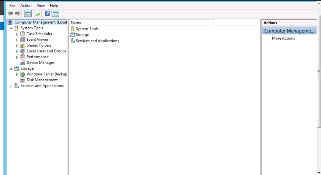Click Services and Applications icon in center list

(x=73, y=41)
